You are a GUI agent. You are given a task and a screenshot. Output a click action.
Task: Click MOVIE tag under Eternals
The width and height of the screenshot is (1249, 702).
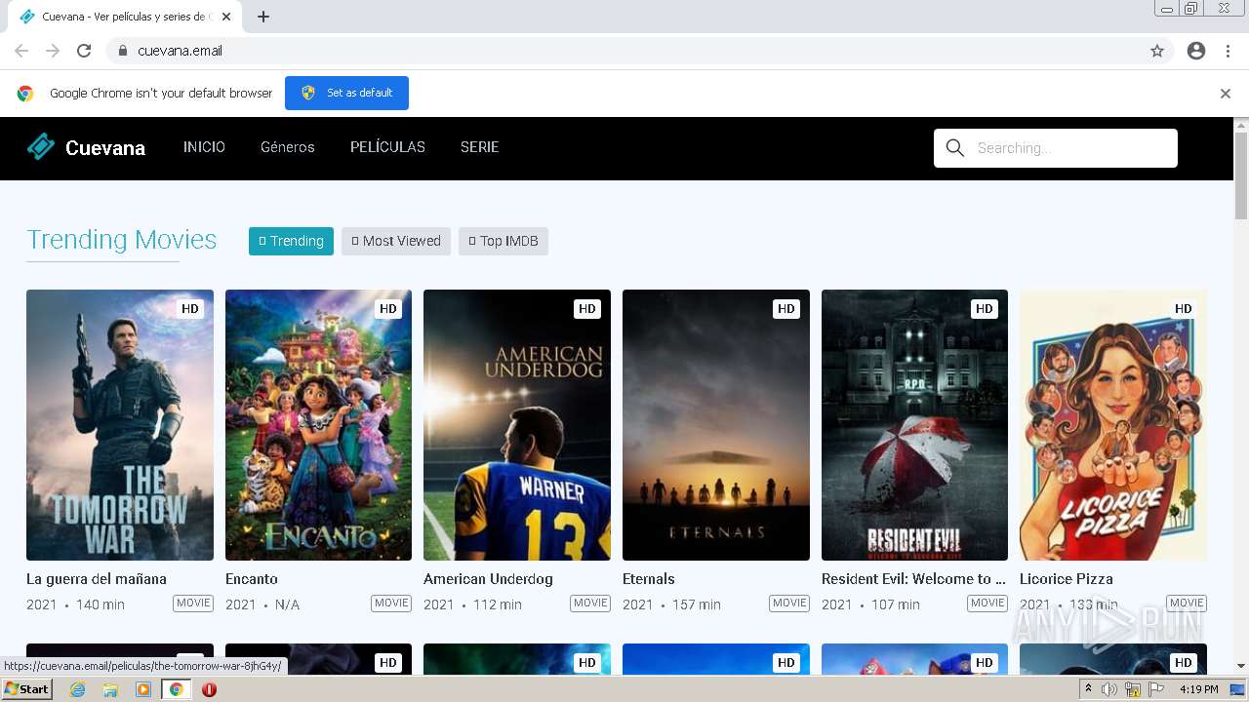tap(789, 604)
